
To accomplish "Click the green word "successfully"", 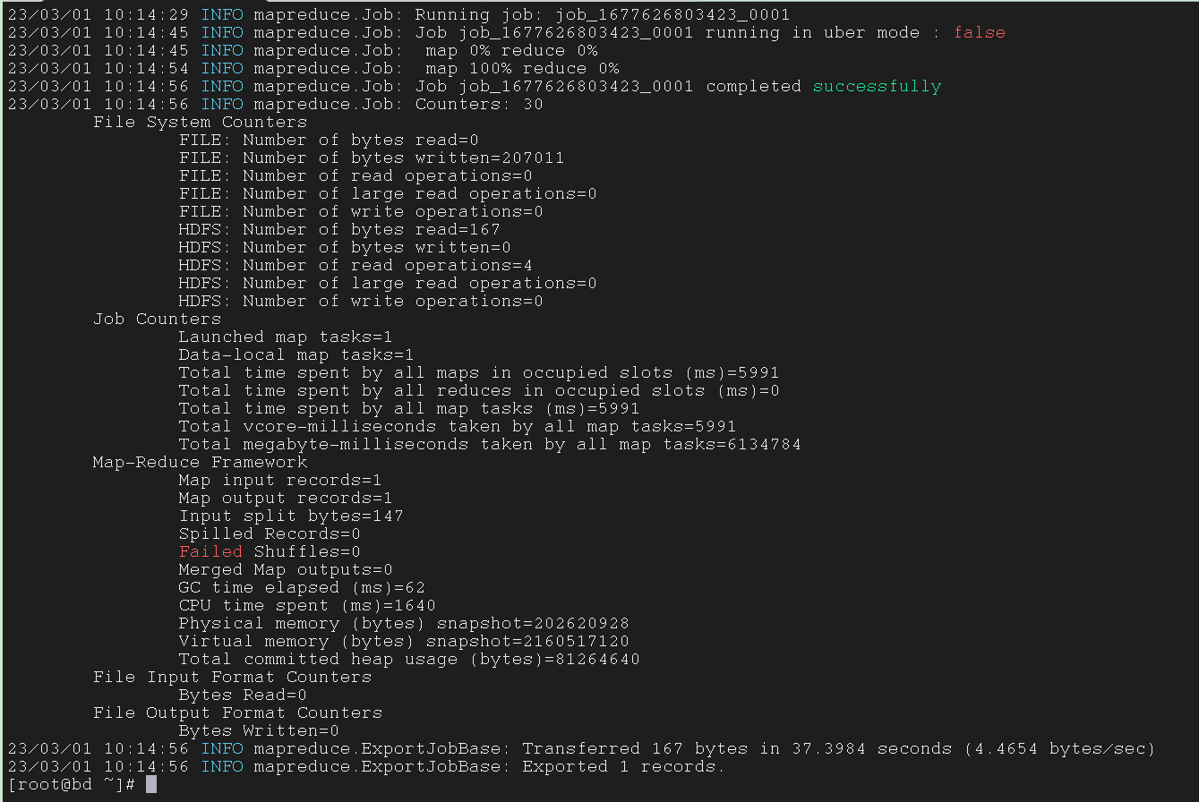I will (877, 87).
